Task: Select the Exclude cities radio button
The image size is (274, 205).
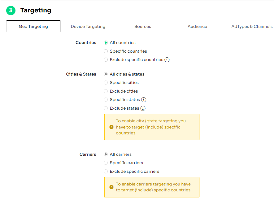Action: pos(106,91)
